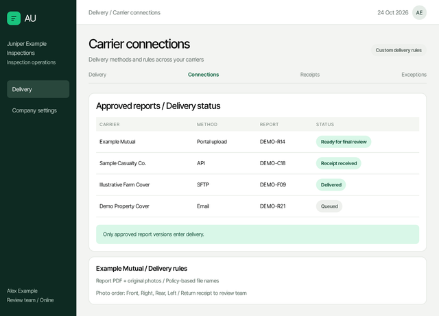Switch to the Delivery tab
Screen dimensions: 439x316
pos(97,75)
